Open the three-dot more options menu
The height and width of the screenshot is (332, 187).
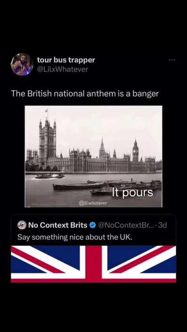[172, 60]
